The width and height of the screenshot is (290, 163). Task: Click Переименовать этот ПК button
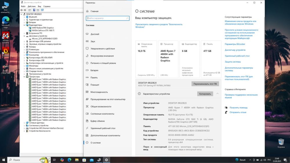(205, 84)
